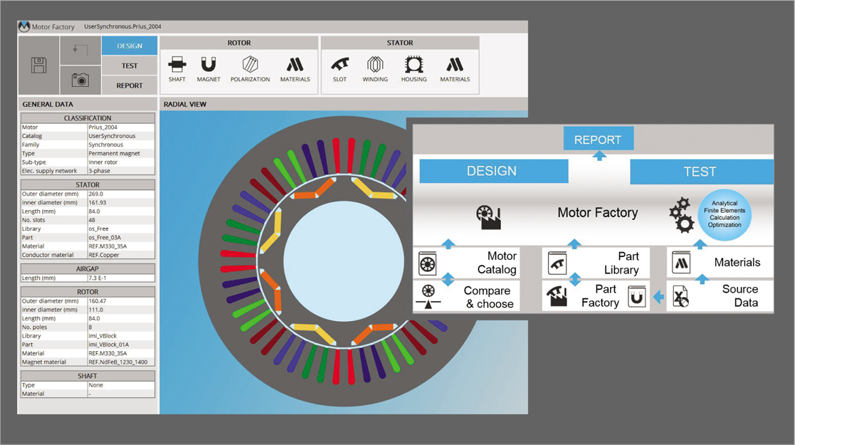Click the STATOR toolbar group header
The width and height of the screenshot is (854, 445).
coord(400,43)
